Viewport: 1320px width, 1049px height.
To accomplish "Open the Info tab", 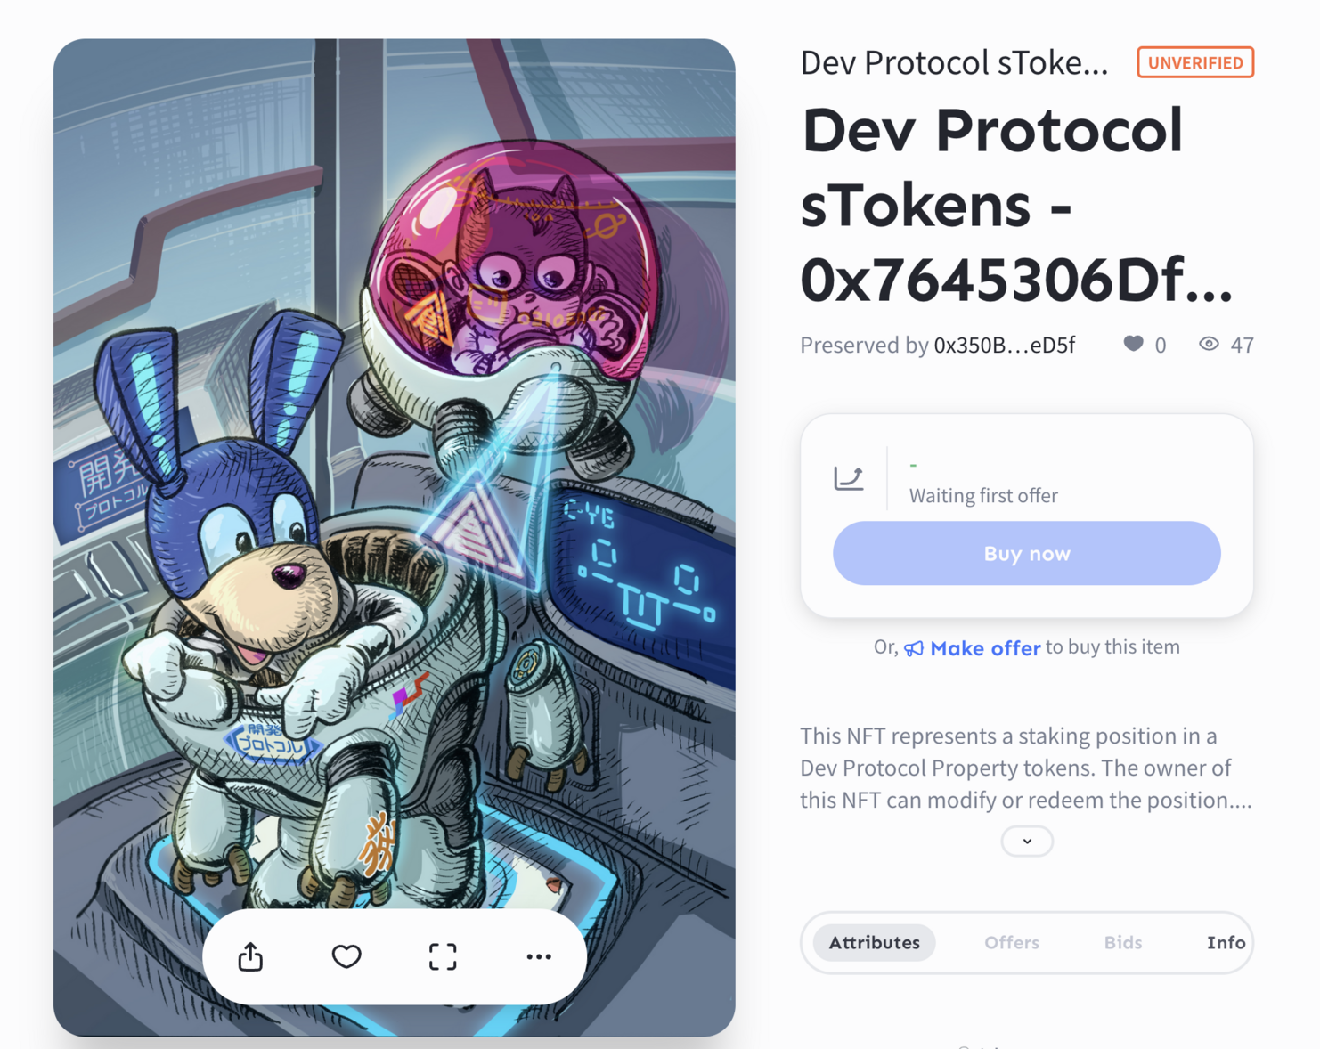I will (1226, 942).
